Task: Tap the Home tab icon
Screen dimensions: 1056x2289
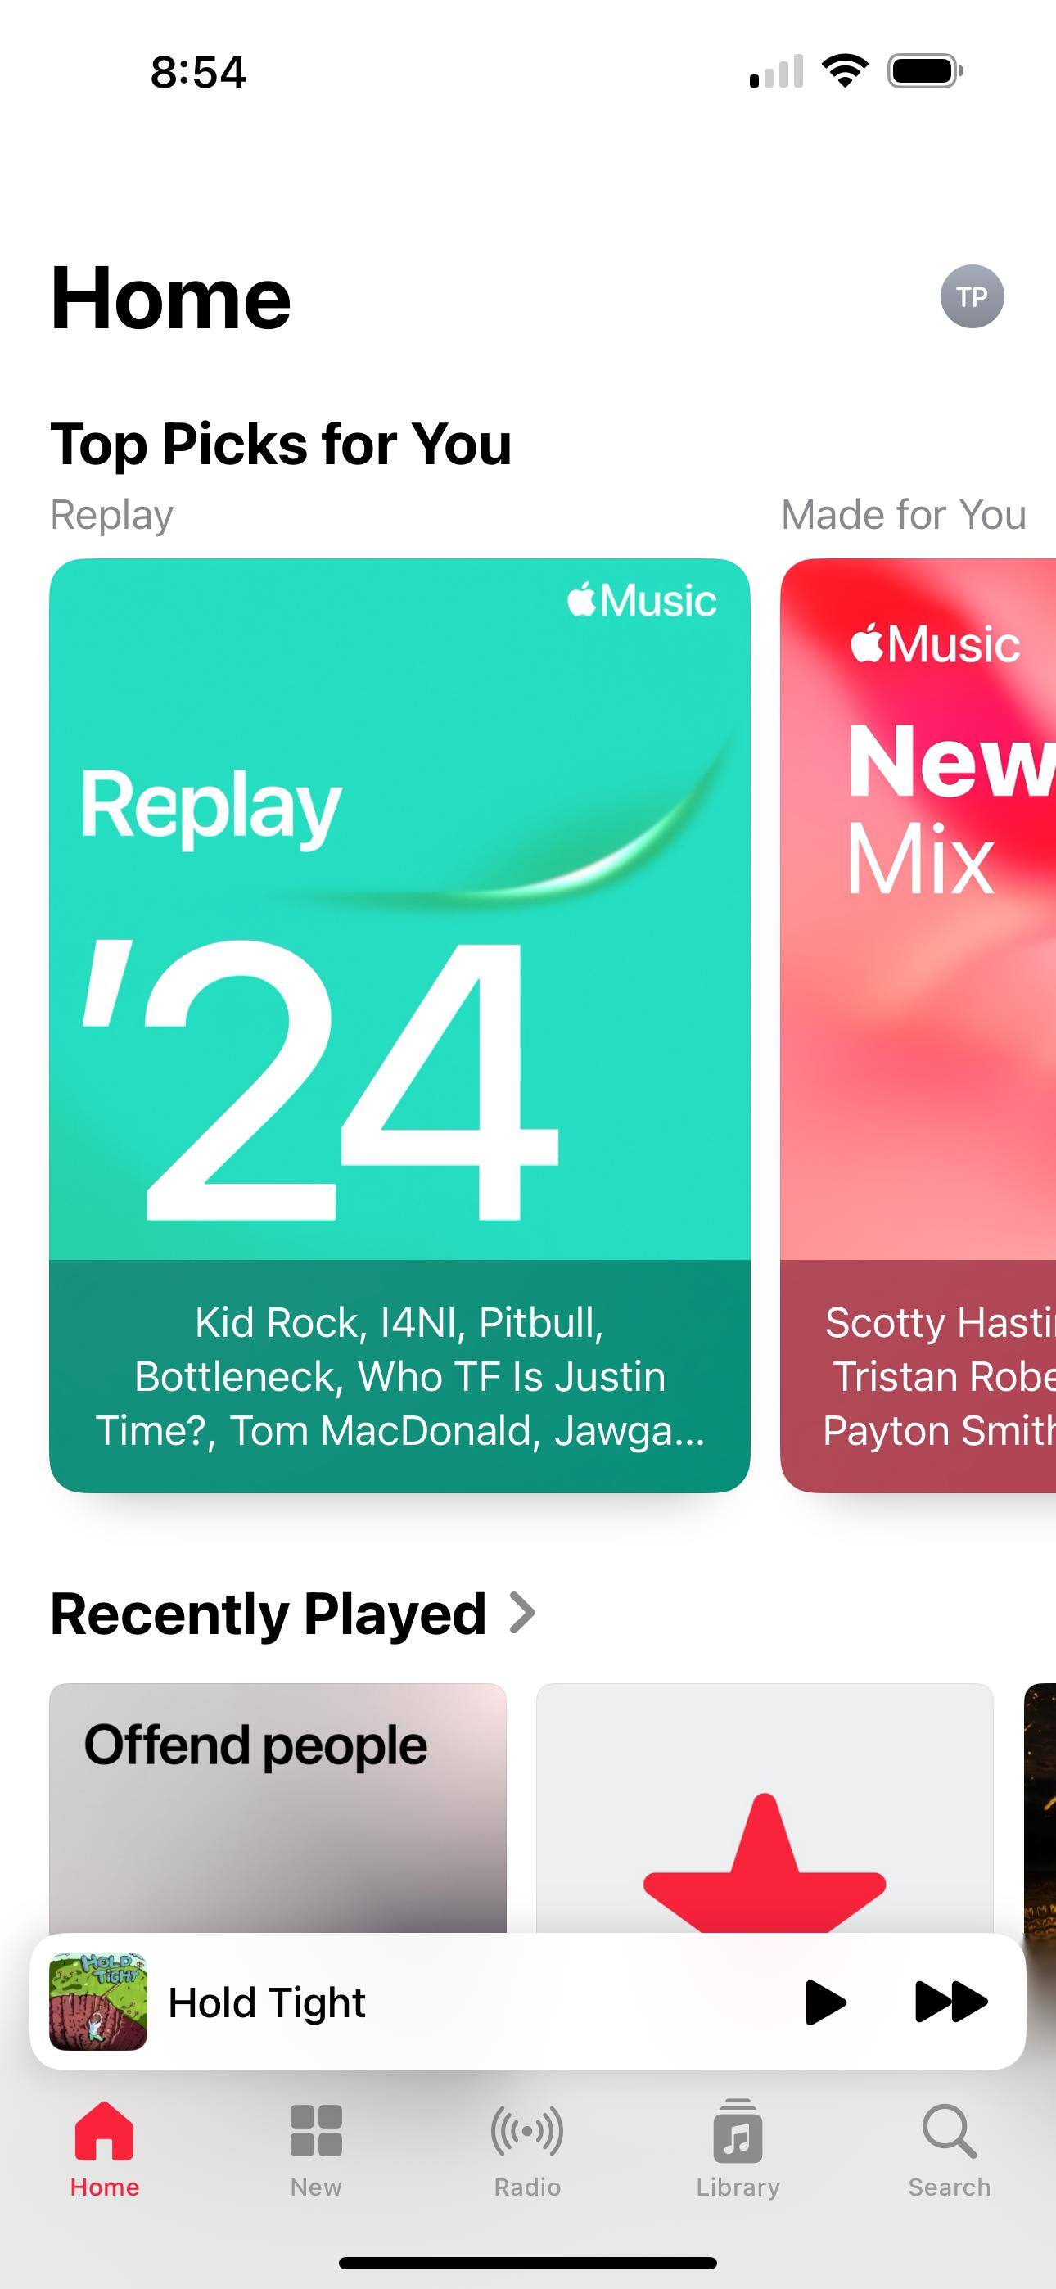Action: point(104,2131)
